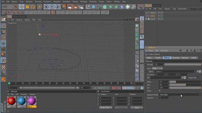The height and width of the screenshot is (113, 202).
Task: Open the viewport Display menu
Action: [x=27, y=20]
